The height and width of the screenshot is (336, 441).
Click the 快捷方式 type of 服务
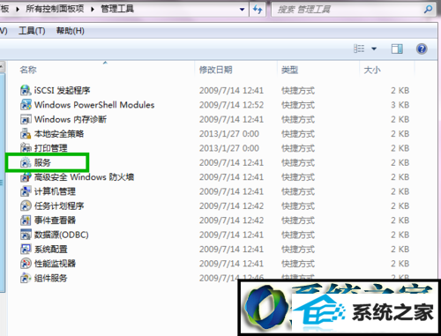(298, 162)
